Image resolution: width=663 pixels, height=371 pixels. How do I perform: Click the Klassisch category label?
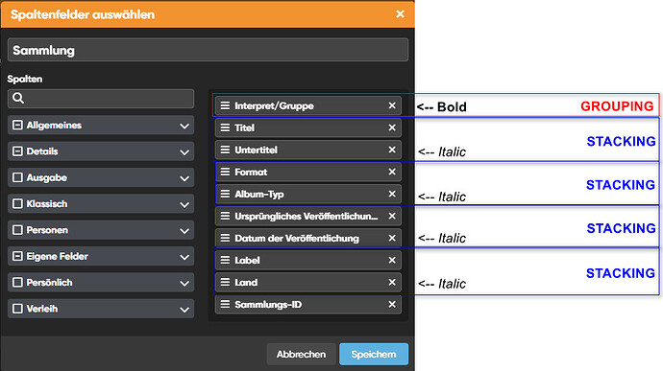46,204
